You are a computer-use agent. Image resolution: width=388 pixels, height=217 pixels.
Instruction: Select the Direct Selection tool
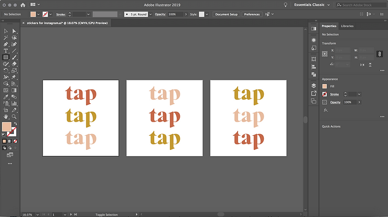(14, 31)
